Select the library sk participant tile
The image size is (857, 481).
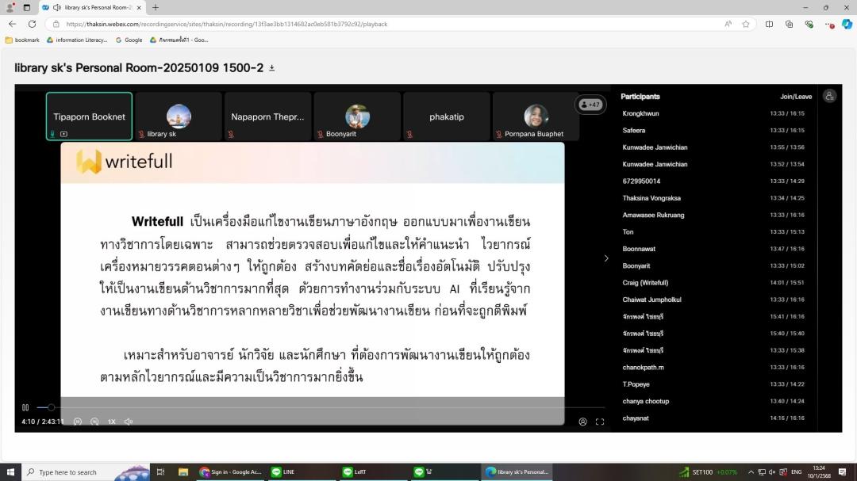[x=179, y=116]
